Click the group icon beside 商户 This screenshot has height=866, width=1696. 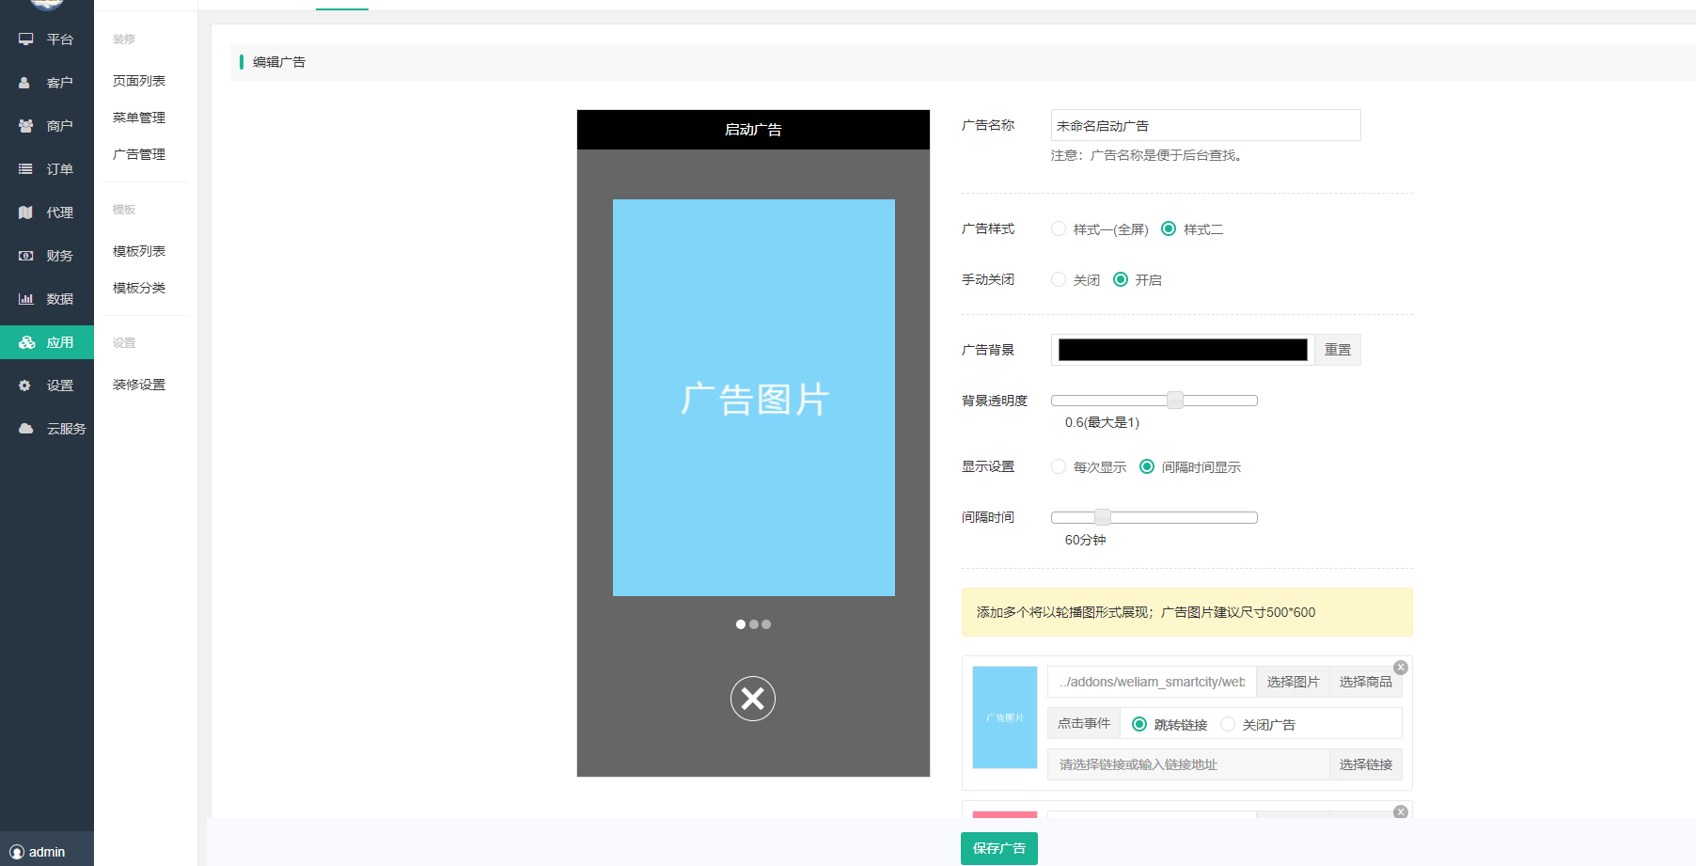25,126
